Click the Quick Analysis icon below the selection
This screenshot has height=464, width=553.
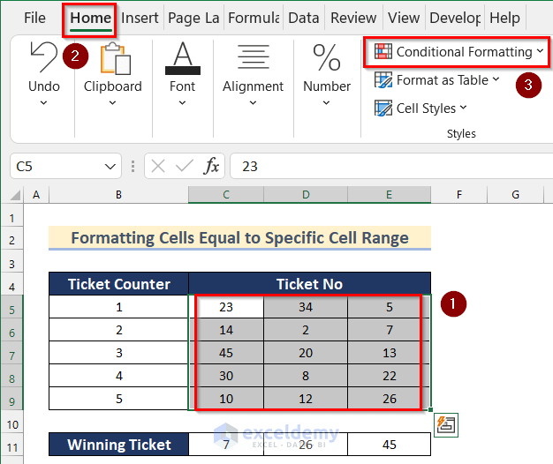tap(444, 425)
